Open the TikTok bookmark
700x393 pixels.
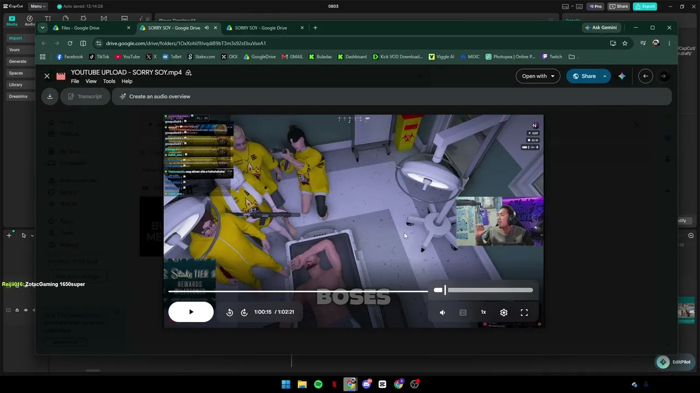click(100, 57)
